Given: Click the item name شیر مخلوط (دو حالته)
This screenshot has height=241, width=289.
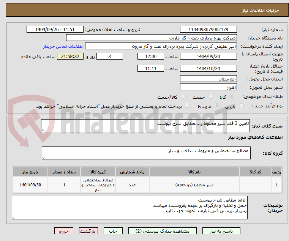Looking at the screenshot, I should tap(194, 185).
